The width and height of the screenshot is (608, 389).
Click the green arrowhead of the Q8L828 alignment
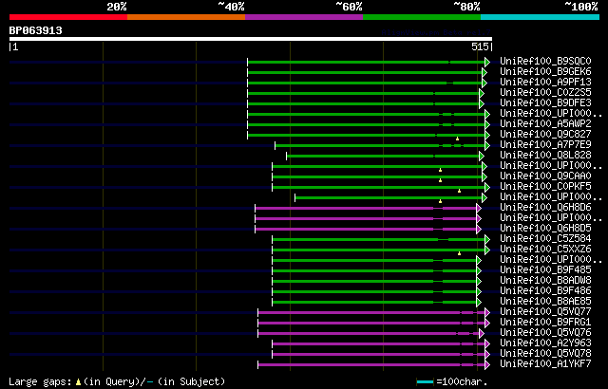(x=482, y=156)
